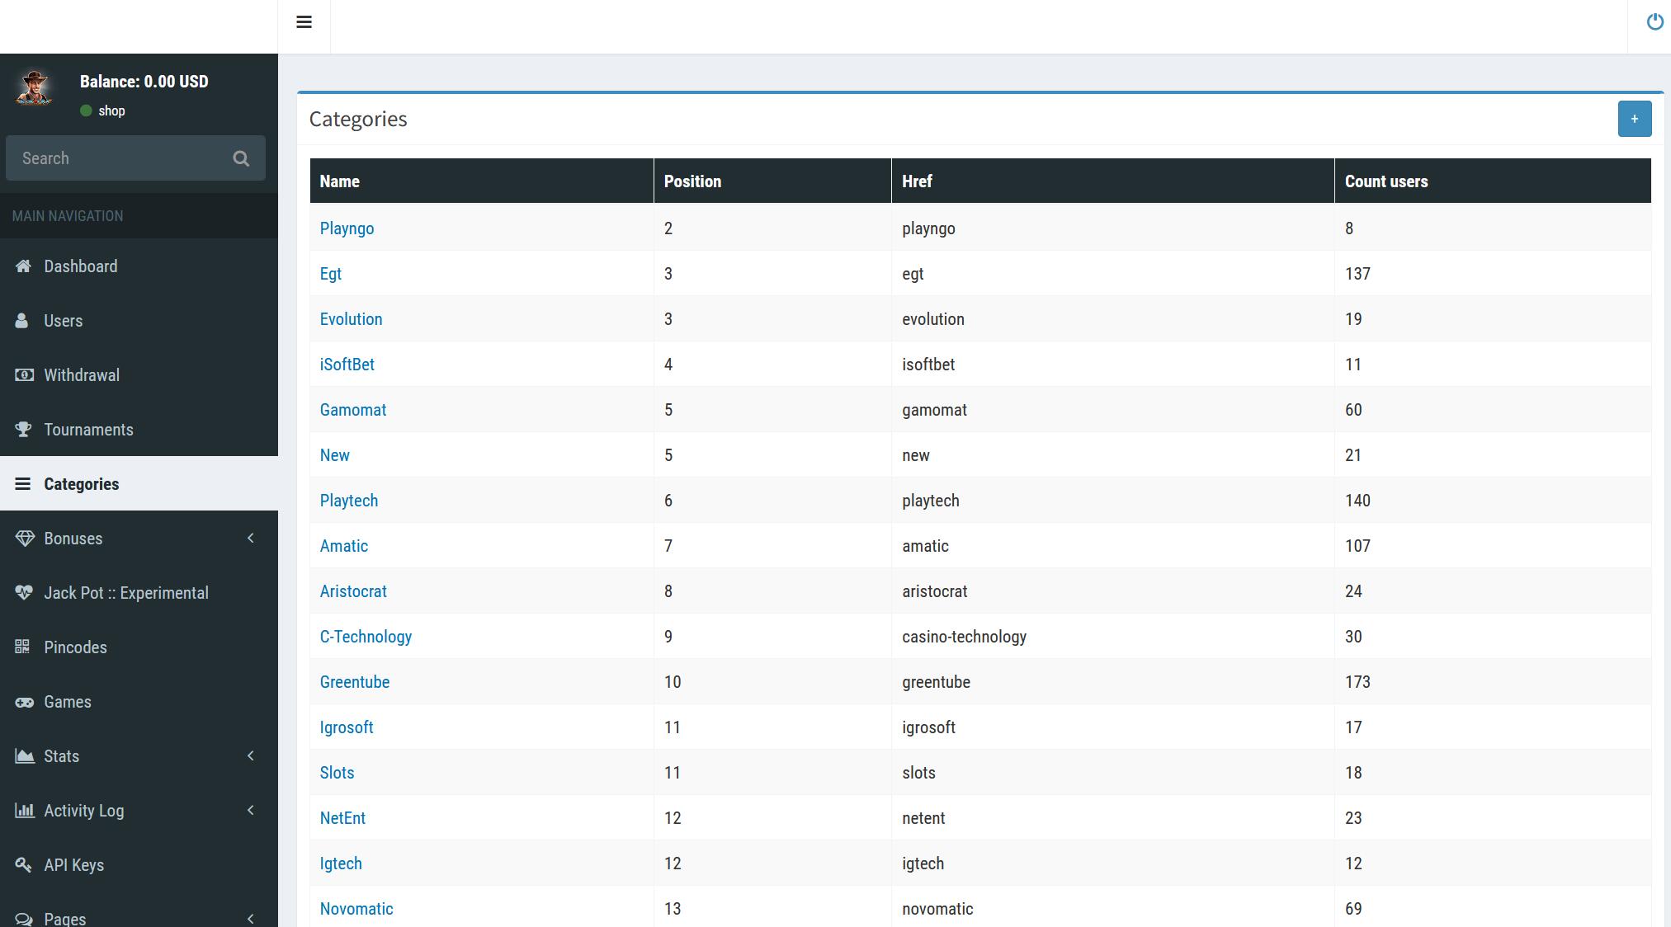The image size is (1671, 927).
Task: Open the Dashboard menu item
Action: [x=139, y=266]
